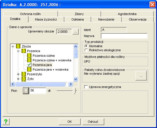
Task: Click into the Nazwa text field
Action: click(124, 36)
